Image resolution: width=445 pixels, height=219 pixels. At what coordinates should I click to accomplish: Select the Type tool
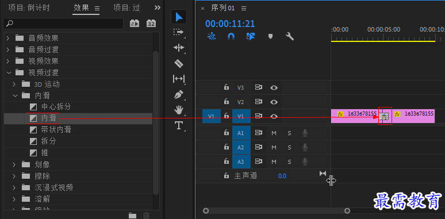click(179, 125)
